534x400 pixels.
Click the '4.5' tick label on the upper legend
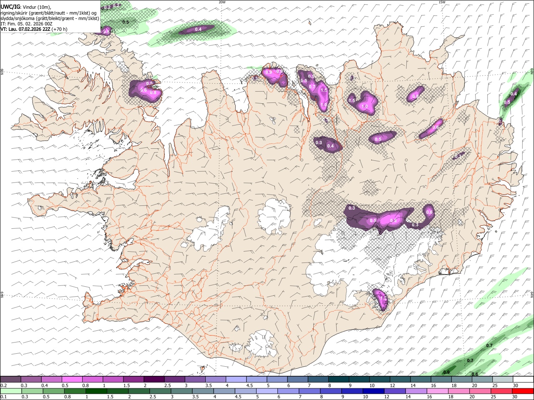coord(249,385)
